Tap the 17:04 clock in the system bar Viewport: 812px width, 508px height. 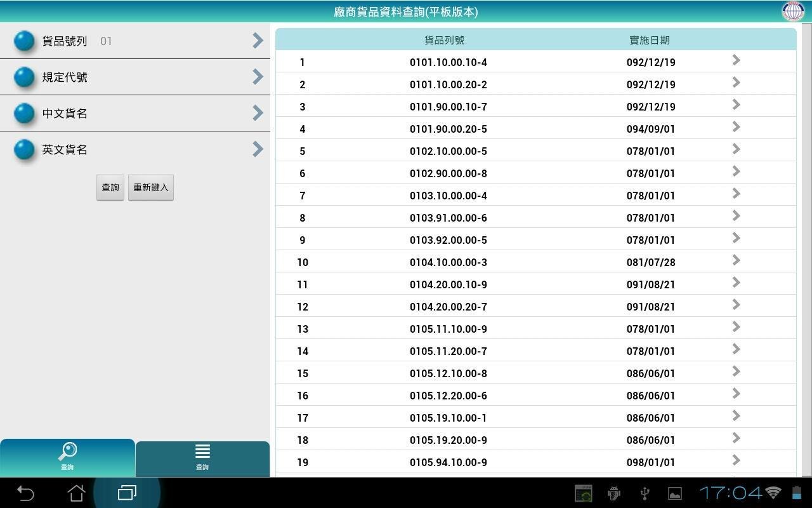731,493
